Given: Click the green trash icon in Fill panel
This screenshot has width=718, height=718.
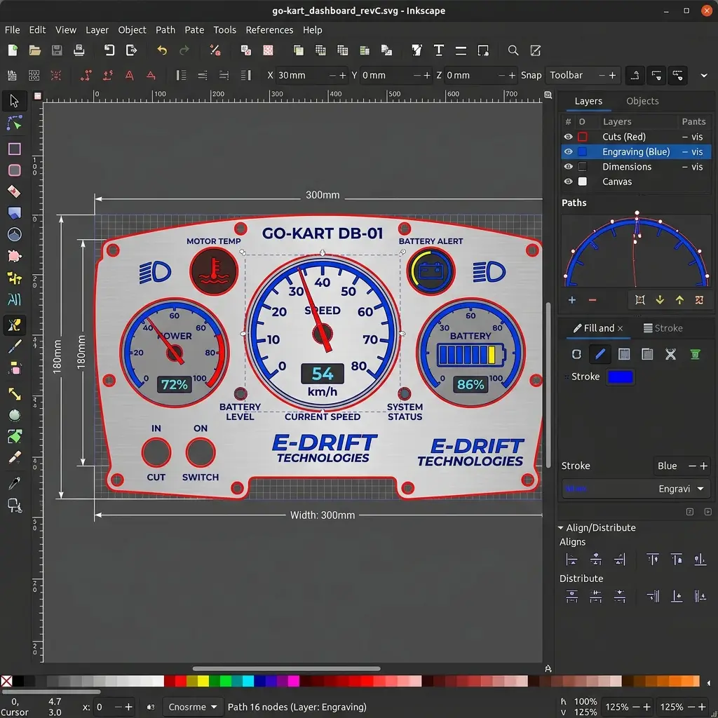Looking at the screenshot, I should [695, 354].
